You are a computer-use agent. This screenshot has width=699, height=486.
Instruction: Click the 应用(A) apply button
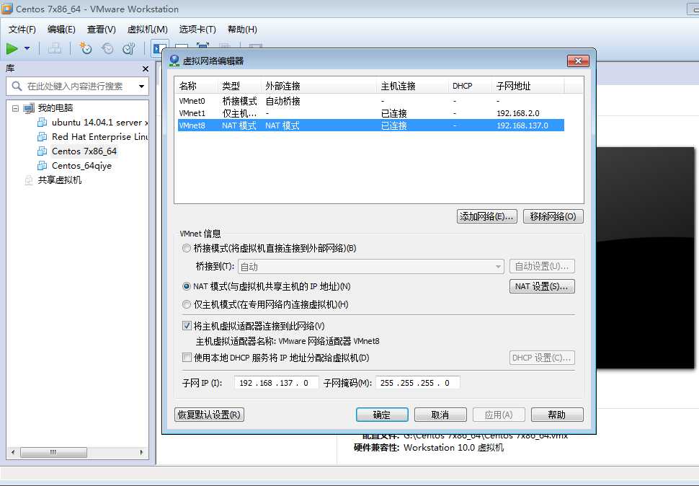click(499, 415)
